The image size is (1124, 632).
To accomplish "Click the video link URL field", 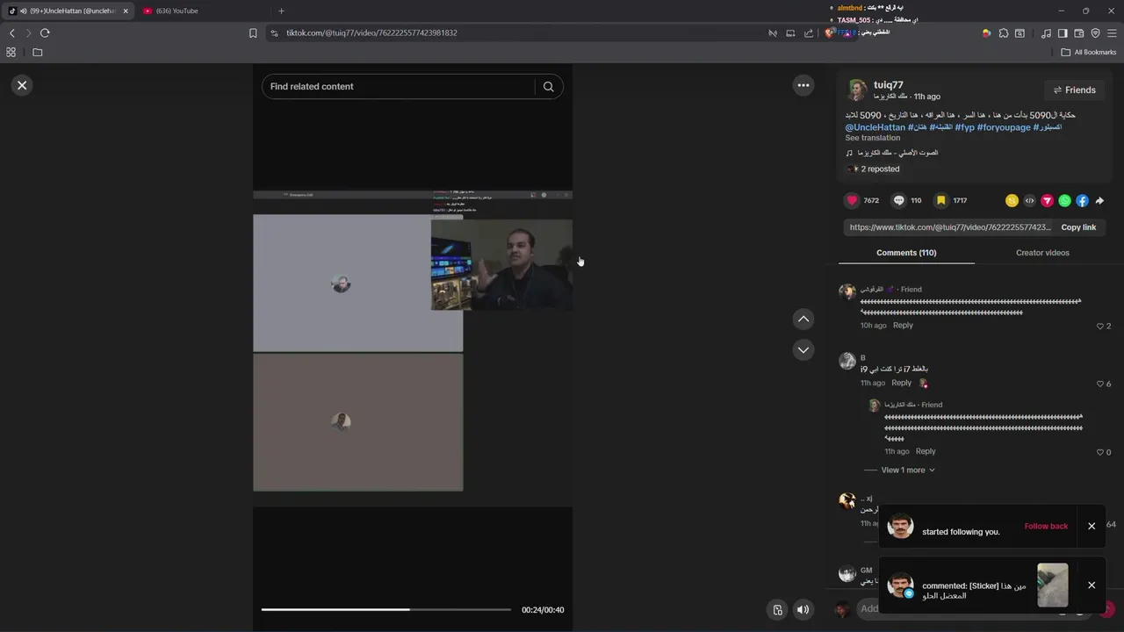I will click(x=949, y=227).
